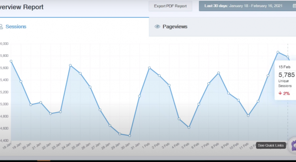
Task: Select the 11 Feb data point
Action: pos(248,115)
